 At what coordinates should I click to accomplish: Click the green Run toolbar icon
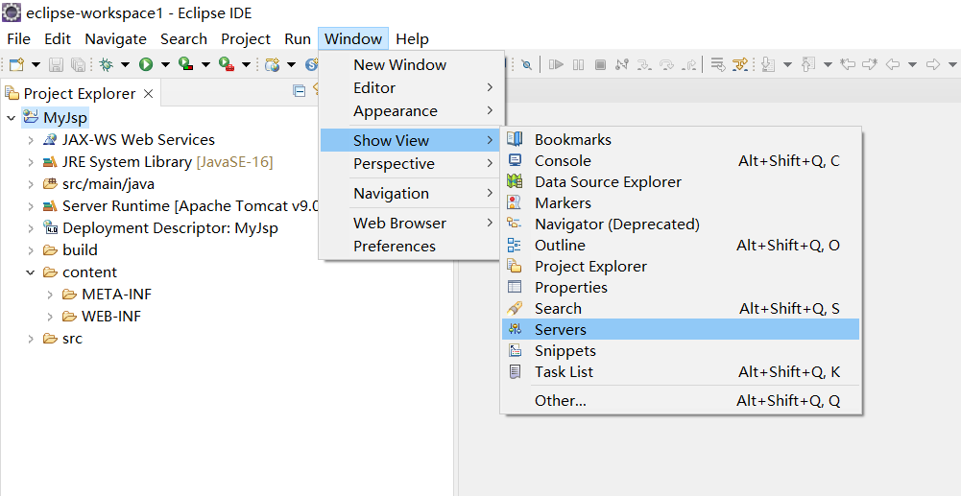[146, 64]
